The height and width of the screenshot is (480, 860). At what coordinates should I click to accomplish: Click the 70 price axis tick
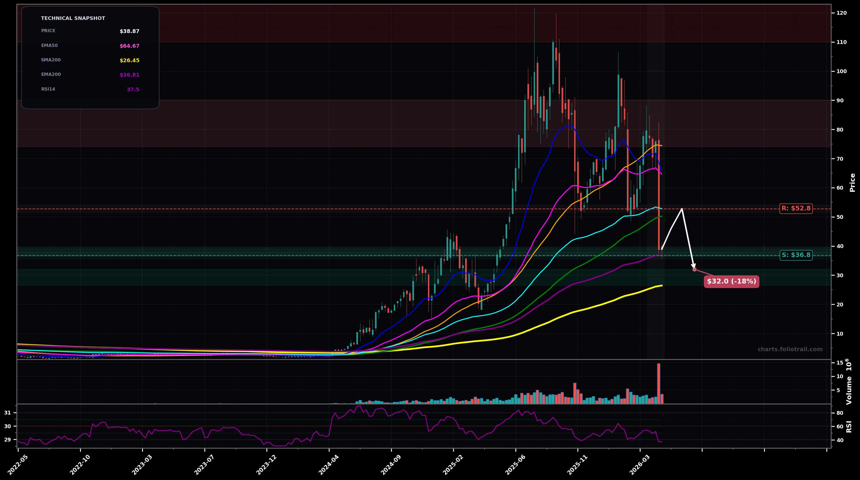tap(840, 159)
